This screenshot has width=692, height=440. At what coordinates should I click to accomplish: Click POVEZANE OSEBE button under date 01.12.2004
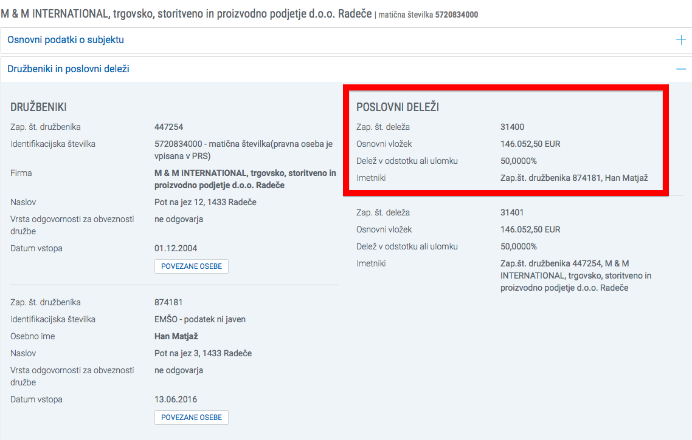pos(192,266)
